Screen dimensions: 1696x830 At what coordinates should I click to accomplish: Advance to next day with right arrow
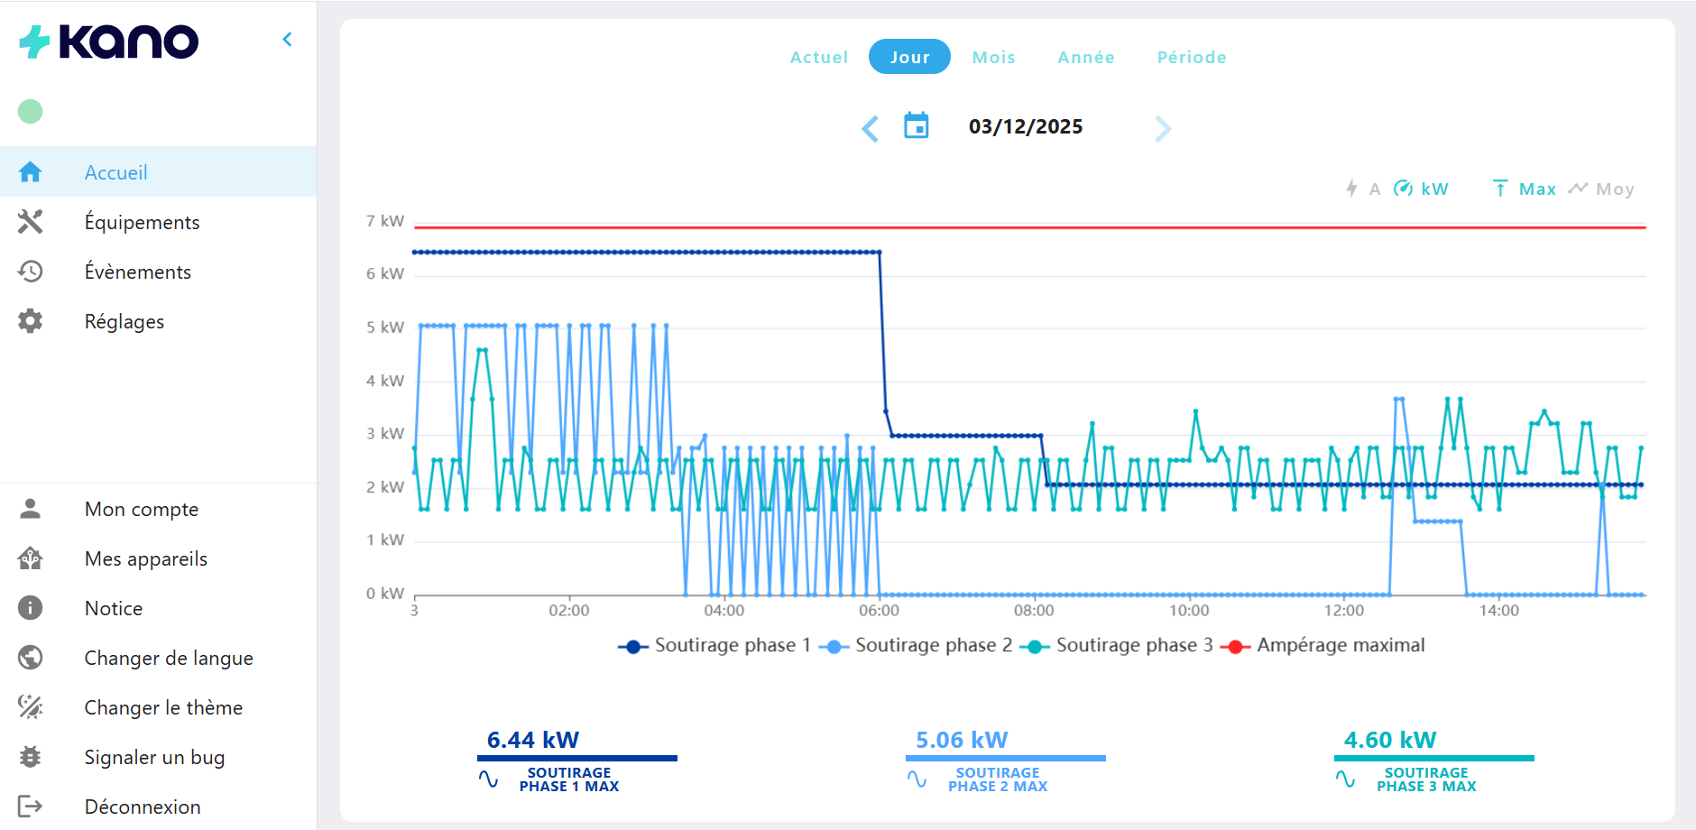click(1163, 129)
